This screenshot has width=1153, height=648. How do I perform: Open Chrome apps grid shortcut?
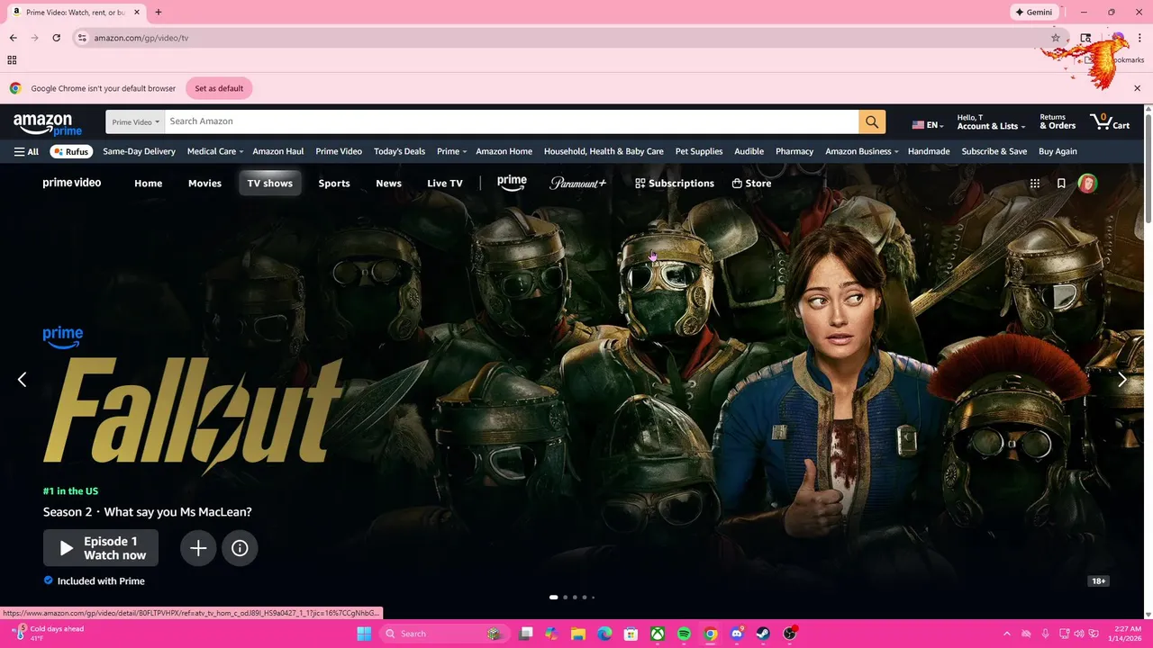pyautogui.click(x=12, y=60)
